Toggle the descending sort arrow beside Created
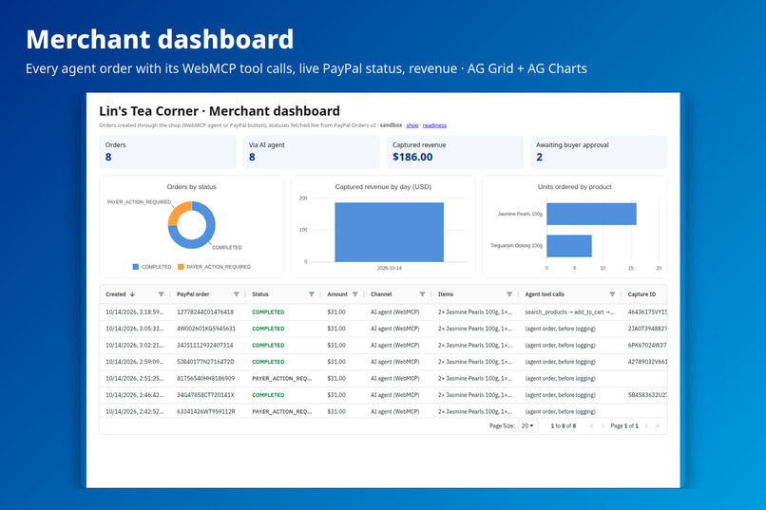766x510 pixels. (132, 294)
